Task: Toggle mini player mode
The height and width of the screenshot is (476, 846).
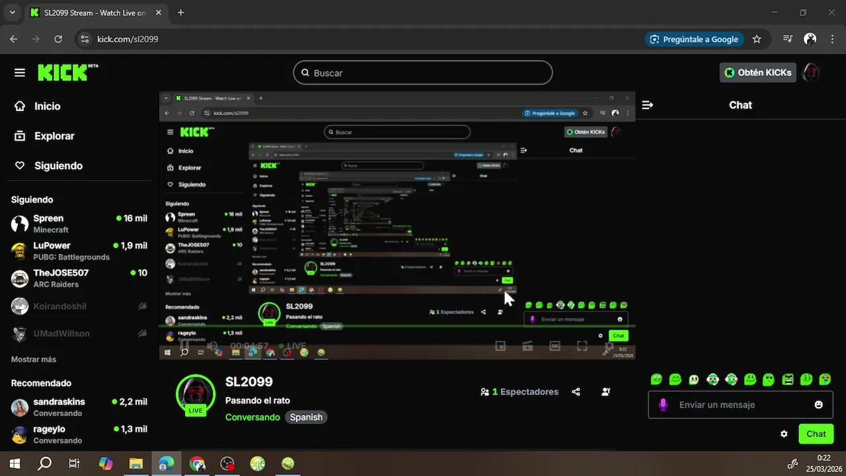Action: tap(500, 346)
